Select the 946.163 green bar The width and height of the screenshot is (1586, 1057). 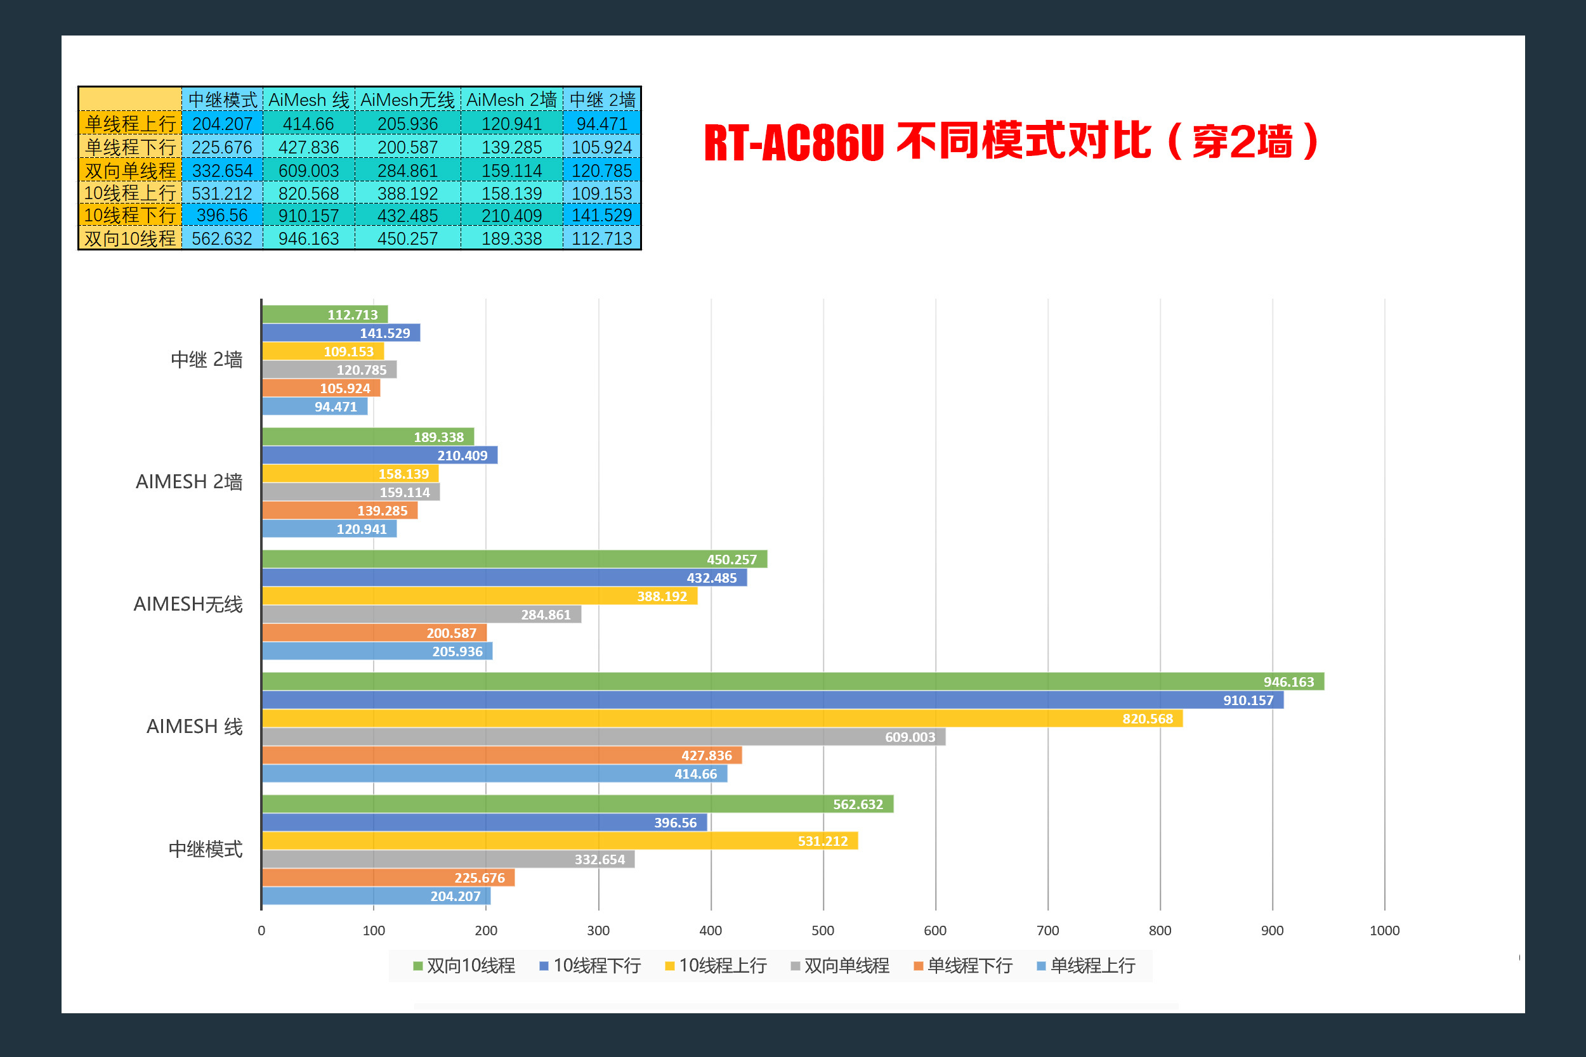tap(792, 682)
